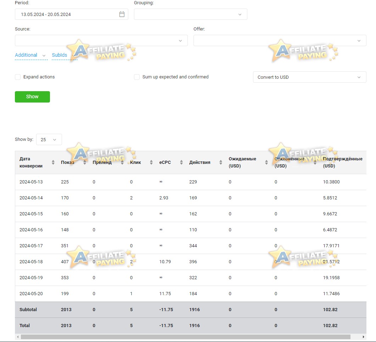Expand the Additional filters section
Image resolution: width=376 pixels, height=342 pixels.
[x=31, y=55]
